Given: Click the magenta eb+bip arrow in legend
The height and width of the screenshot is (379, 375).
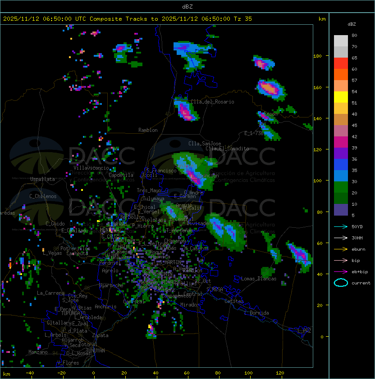Looking at the screenshot, I should pos(341,272).
